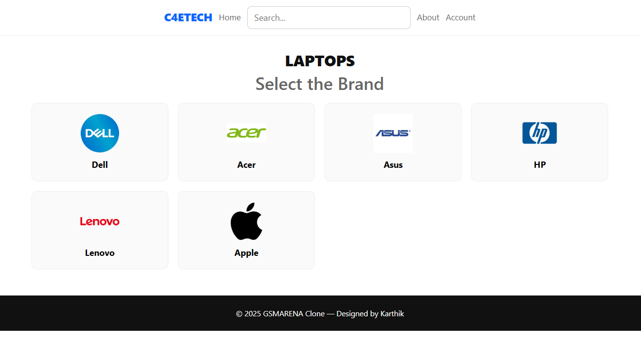
Task: Click the Select the Brand subtitle
Action: [x=320, y=84]
